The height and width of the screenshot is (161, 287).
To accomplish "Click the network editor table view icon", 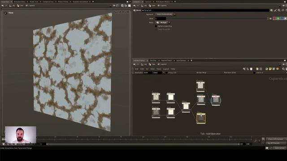I will [261, 69].
